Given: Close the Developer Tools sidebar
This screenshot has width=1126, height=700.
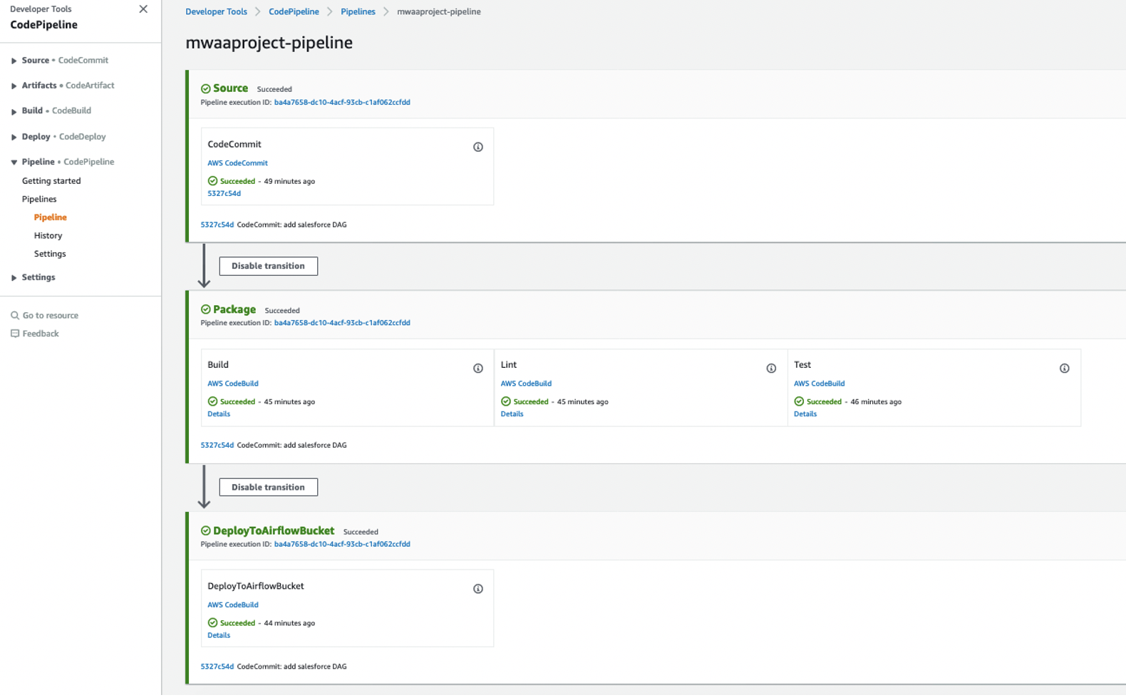Looking at the screenshot, I should (x=143, y=9).
